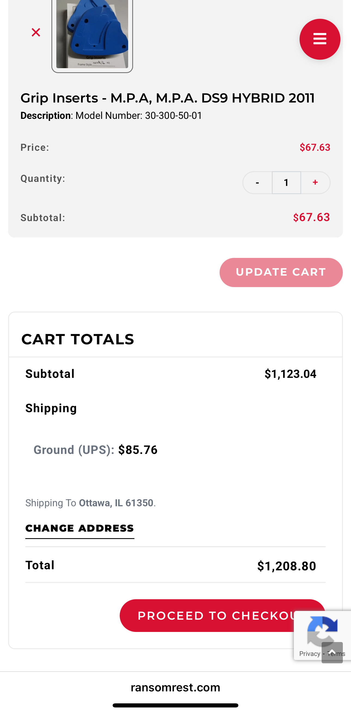This screenshot has height=714, width=351.
Task: Select Ground (UPS) shipping option
Action: click(x=96, y=450)
